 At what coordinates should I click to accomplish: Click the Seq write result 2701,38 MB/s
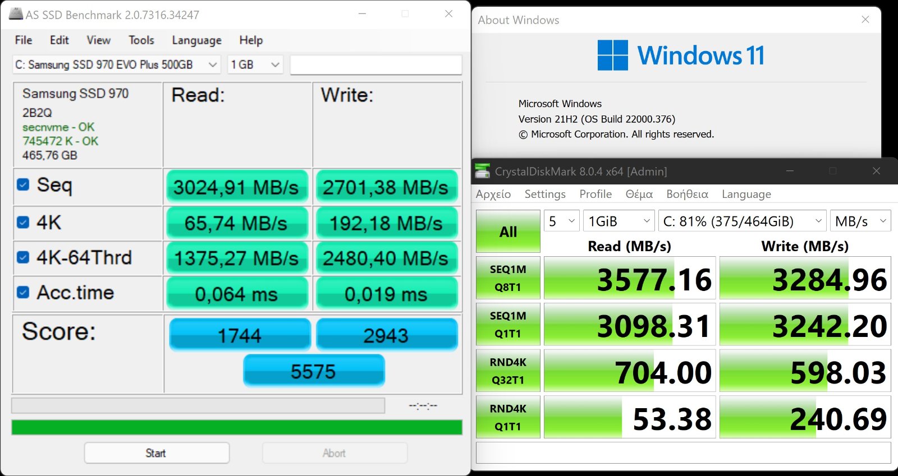pos(386,187)
